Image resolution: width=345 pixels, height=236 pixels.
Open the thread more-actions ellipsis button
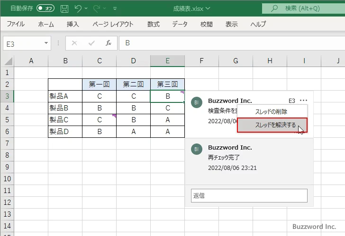(x=303, y=101)
